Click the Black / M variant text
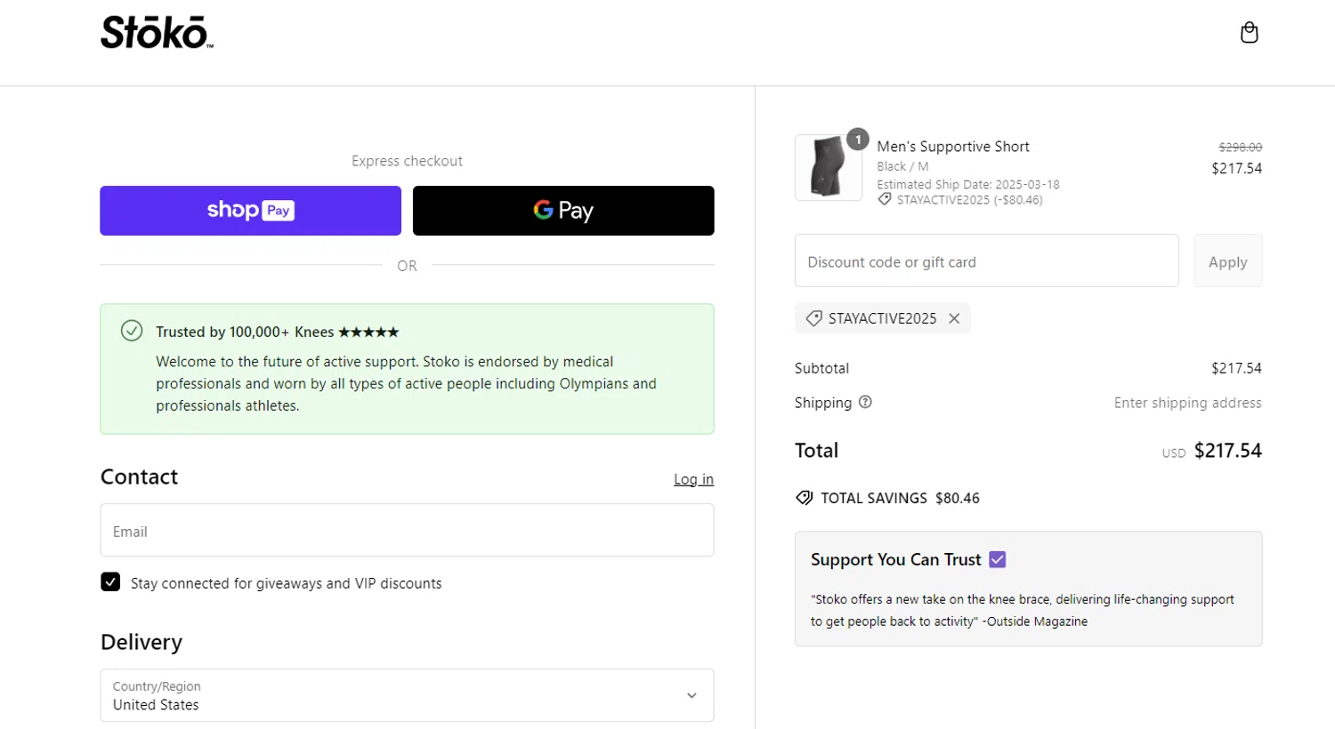1335x729 pixels. 902,166
